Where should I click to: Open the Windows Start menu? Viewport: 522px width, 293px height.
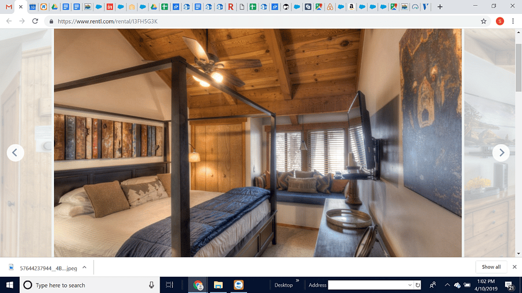click(x=10, y=285)
